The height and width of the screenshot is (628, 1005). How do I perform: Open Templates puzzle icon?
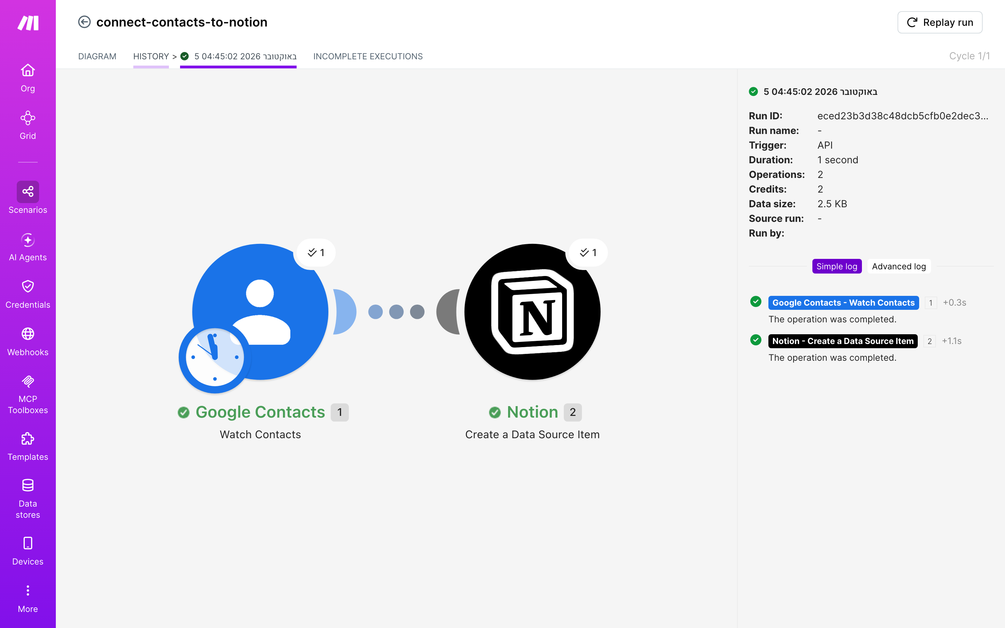28,439
